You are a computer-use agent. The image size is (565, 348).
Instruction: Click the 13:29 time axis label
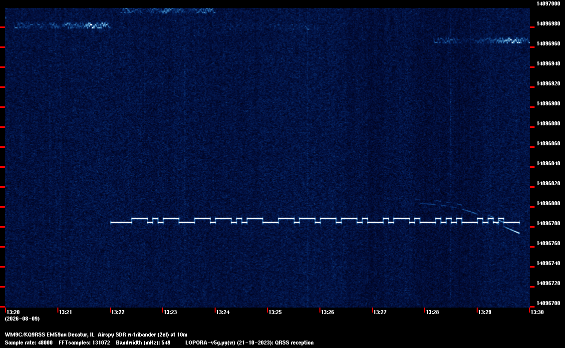(485, 312)
